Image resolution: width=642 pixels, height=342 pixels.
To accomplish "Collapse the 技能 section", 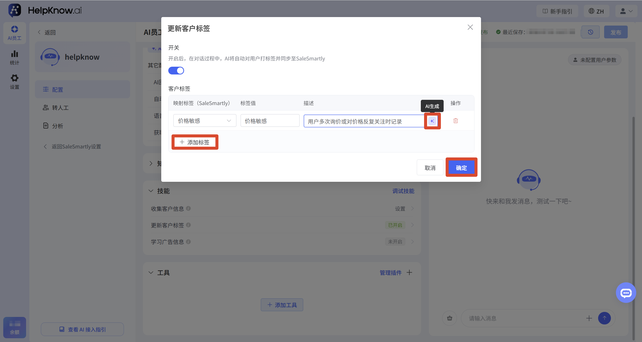I will click(x=151, y=191).
